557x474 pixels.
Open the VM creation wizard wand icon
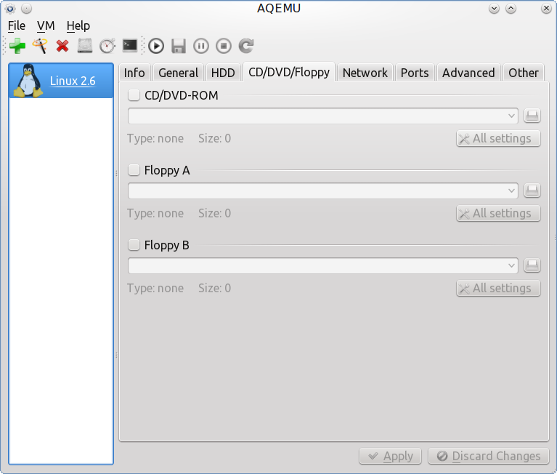(40, 46)
